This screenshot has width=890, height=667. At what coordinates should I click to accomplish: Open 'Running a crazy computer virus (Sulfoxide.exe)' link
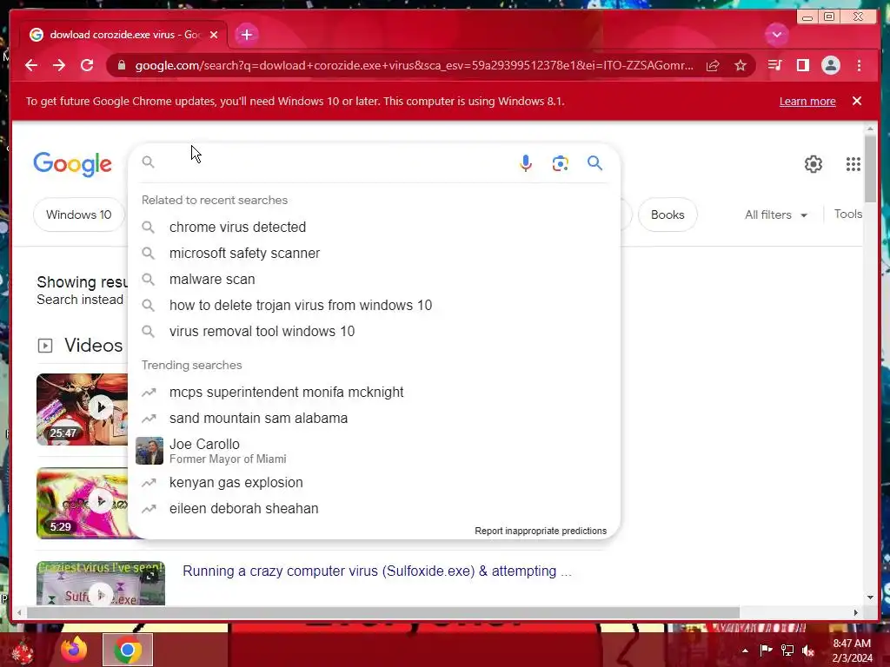click(377, 571)
